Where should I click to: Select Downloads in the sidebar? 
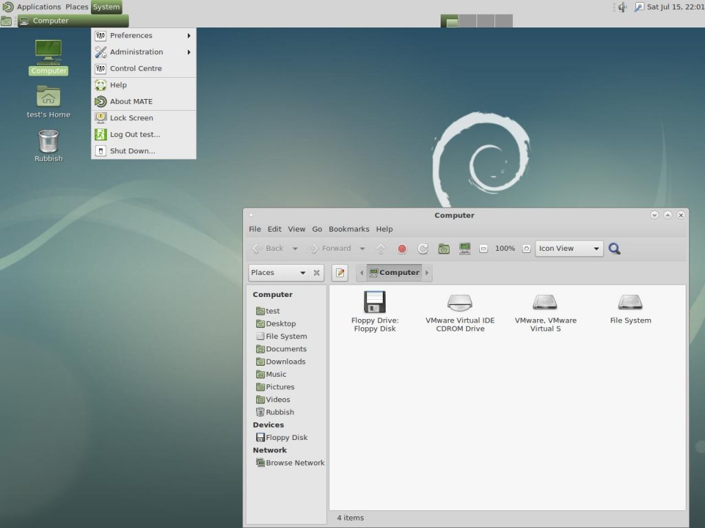pyautogui.click(x=284, y=361)
